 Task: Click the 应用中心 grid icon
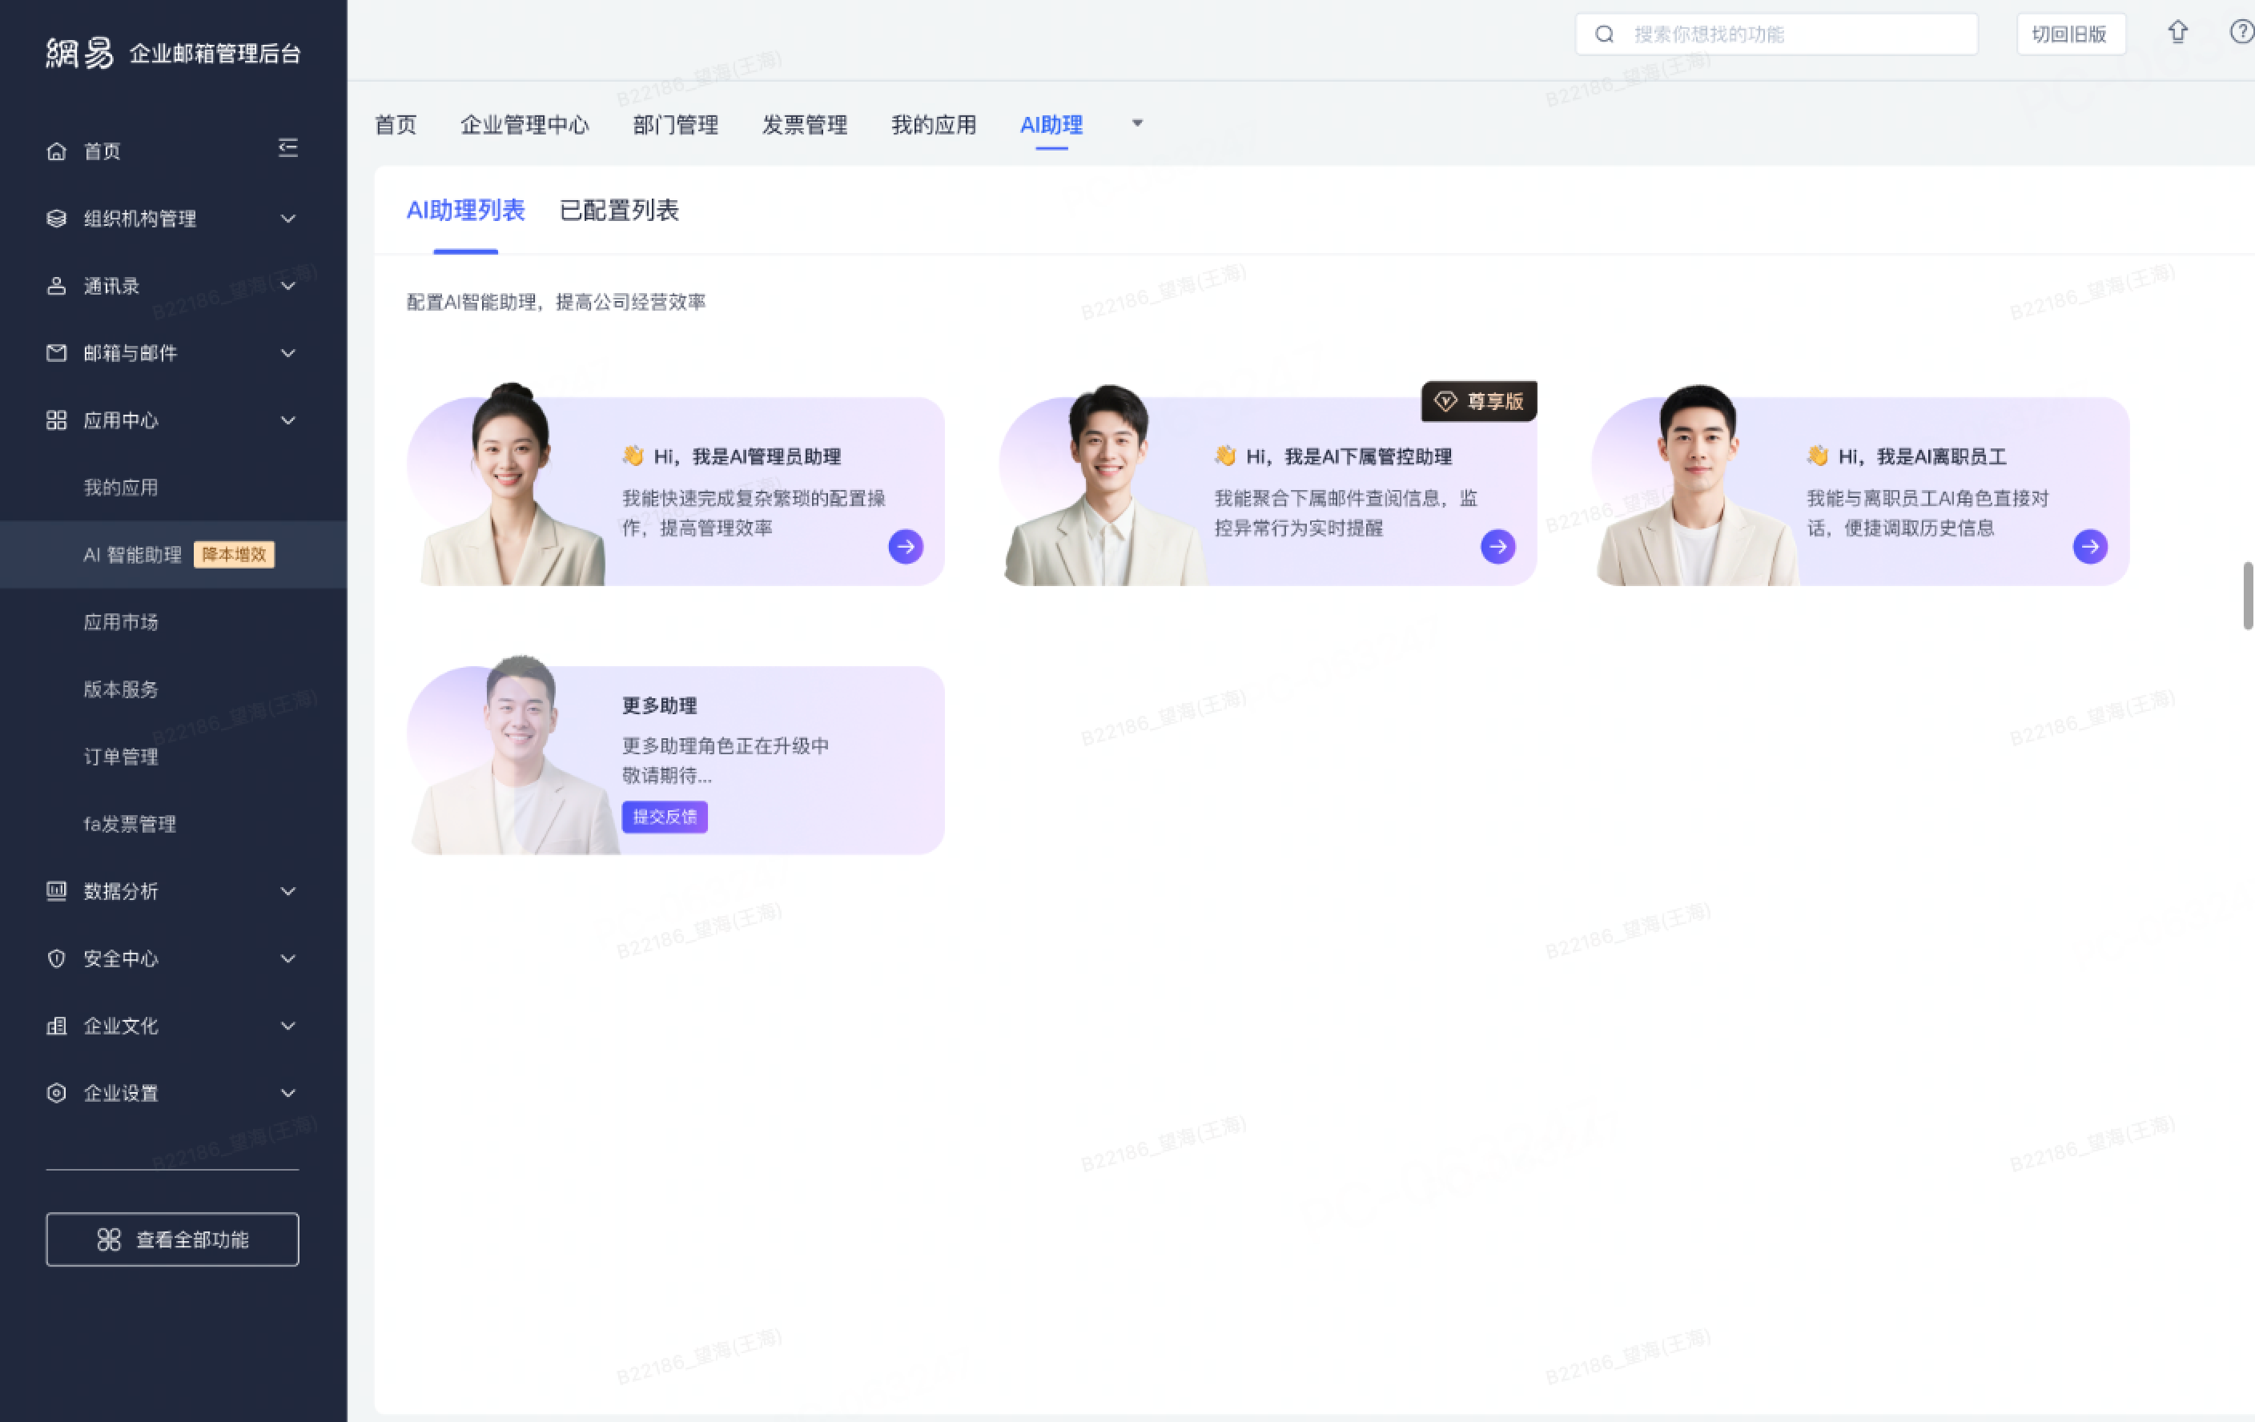tap(56, 420)
